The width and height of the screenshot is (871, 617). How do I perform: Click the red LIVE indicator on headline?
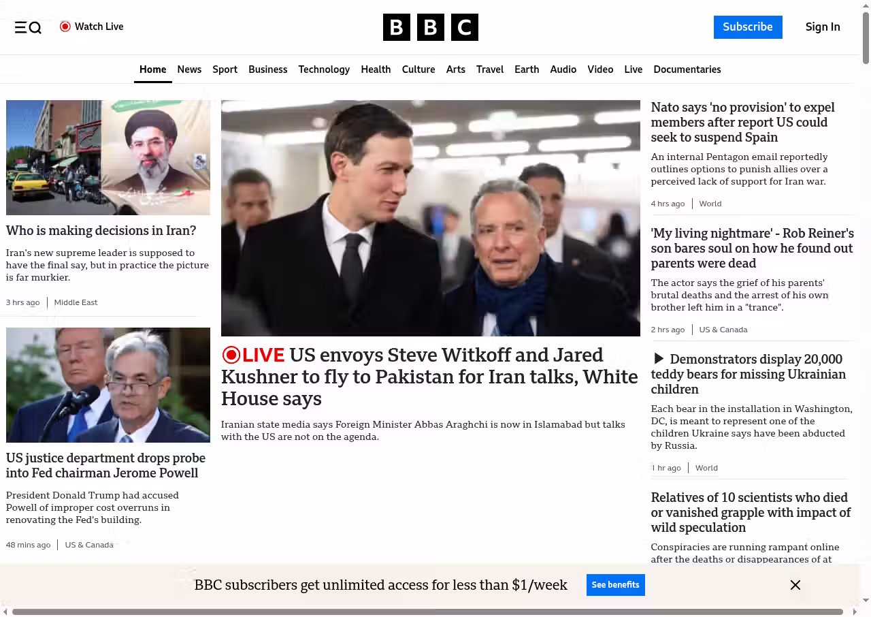(253, 355)
